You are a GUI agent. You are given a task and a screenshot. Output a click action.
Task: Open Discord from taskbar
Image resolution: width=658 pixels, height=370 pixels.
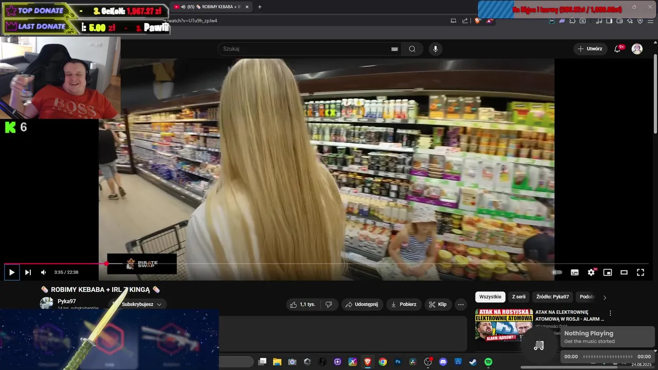(x=443, y=362)
